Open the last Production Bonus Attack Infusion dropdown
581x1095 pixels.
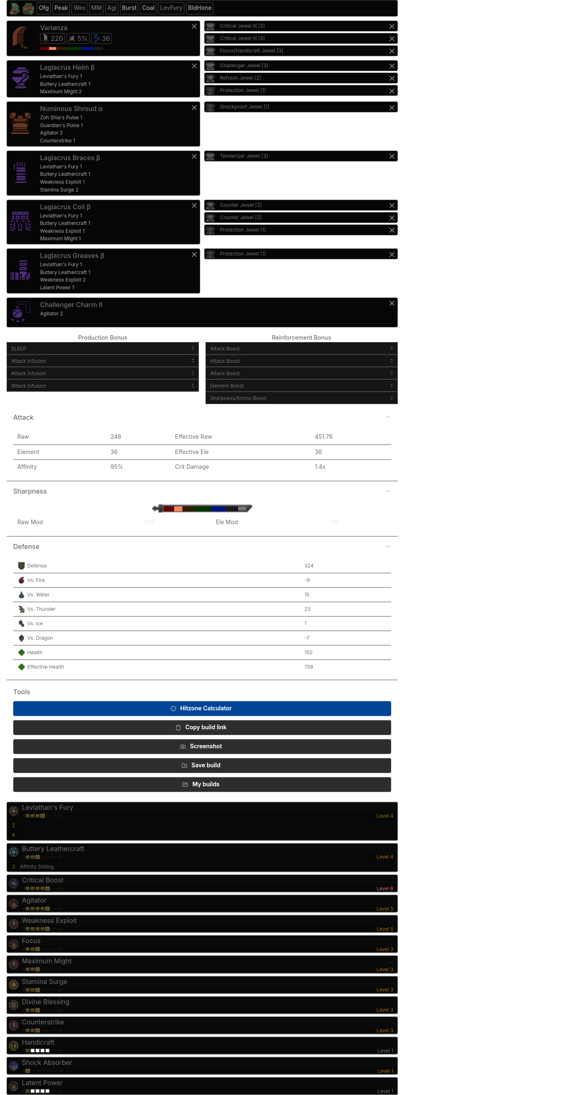pos(103,385)
